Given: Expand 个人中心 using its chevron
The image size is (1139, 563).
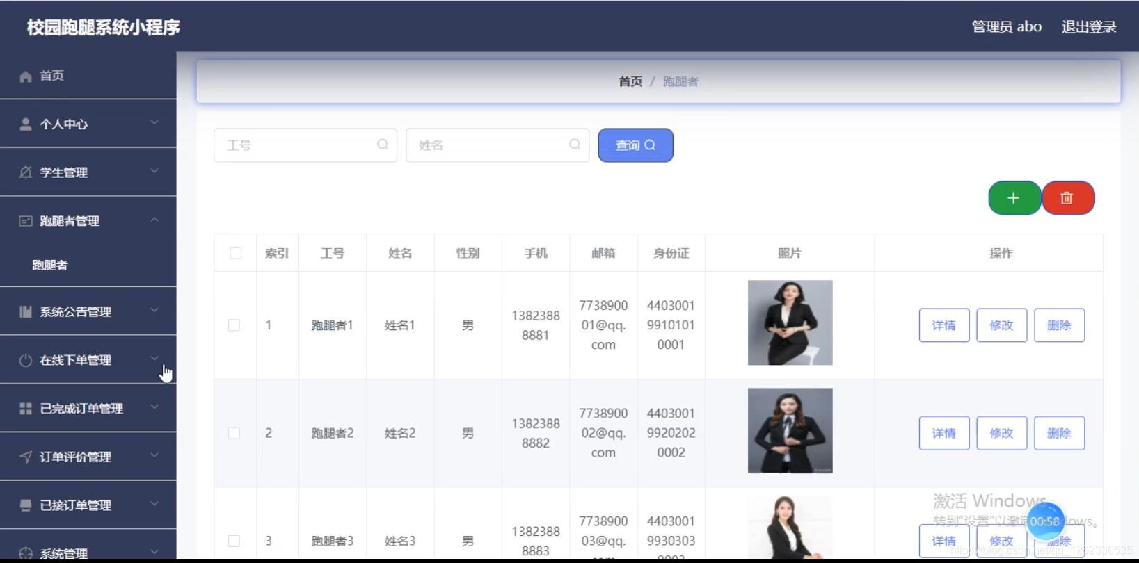Looking at the screenshot, I should 154,123.
